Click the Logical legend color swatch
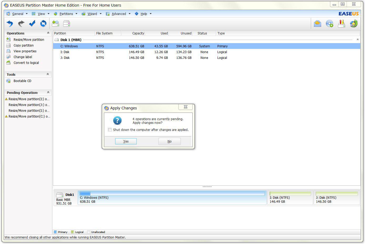365x244 pixels. point(73,232)
